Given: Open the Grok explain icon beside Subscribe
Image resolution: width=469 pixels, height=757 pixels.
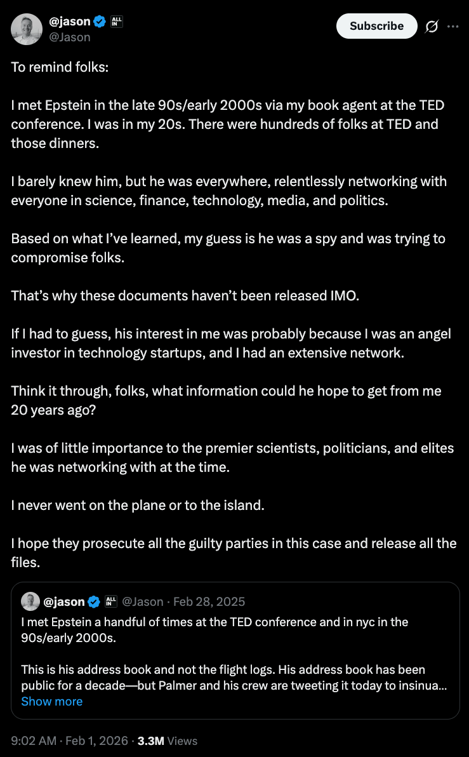Looking at the screenshot, I should click(x=432, y=27).
